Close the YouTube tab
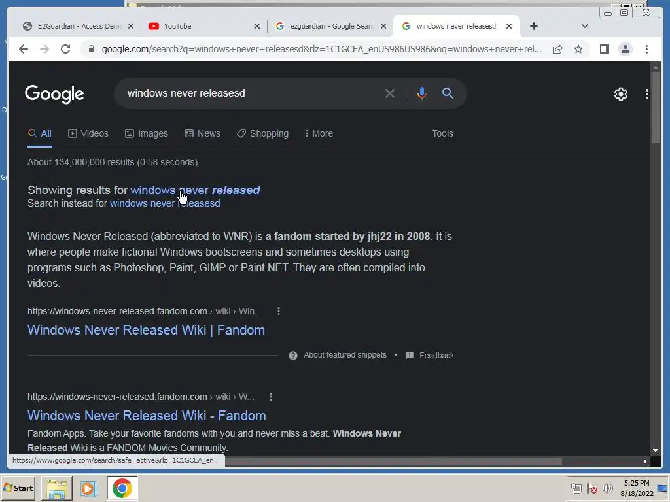This screenshot has height=502, width=670. [256, 26]
